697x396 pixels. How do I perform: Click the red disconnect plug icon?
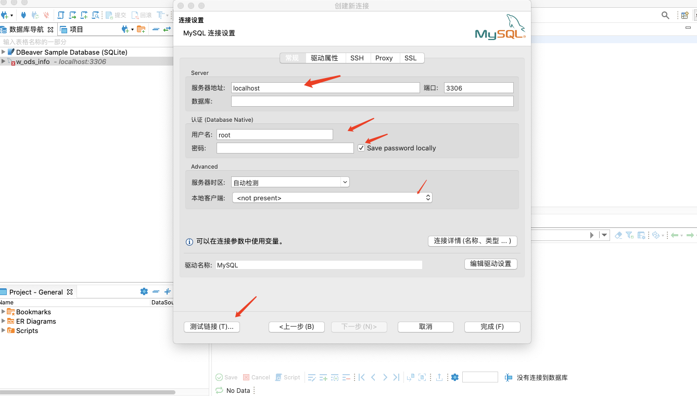click(46, 15)
